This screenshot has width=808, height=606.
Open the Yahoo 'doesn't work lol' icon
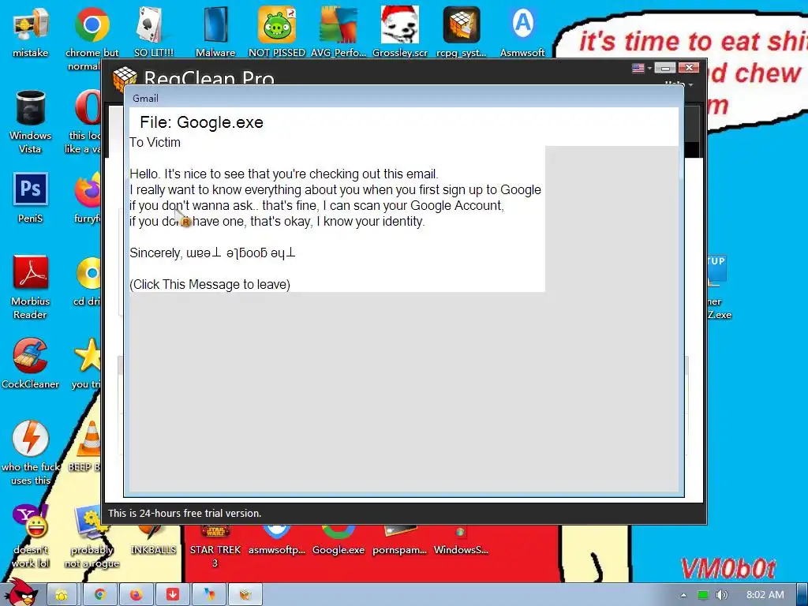tap(31, 536)
